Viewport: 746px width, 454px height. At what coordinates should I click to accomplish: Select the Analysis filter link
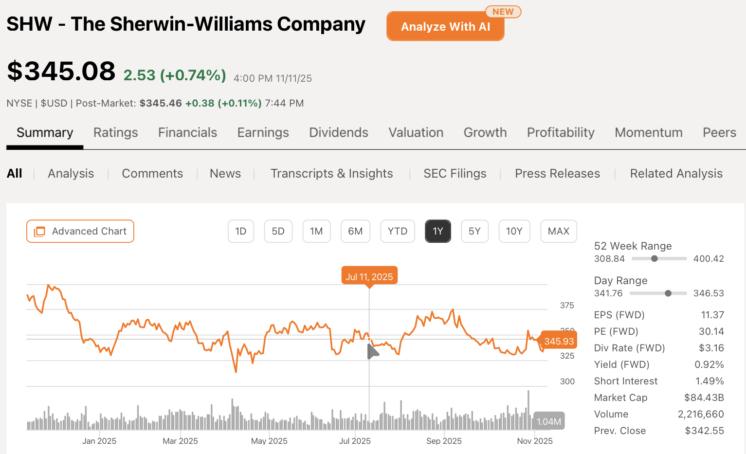click(x=71, y=173)
